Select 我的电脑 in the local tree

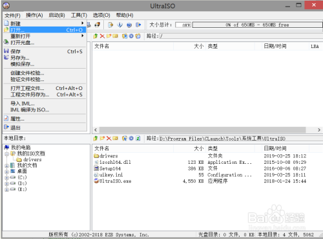pos(21,148)
